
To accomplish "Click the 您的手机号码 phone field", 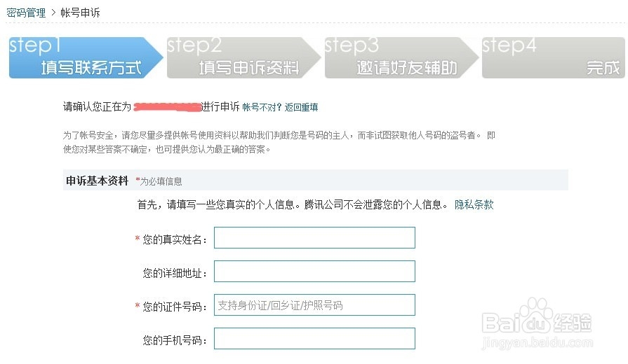I will [x=314, y=339].
